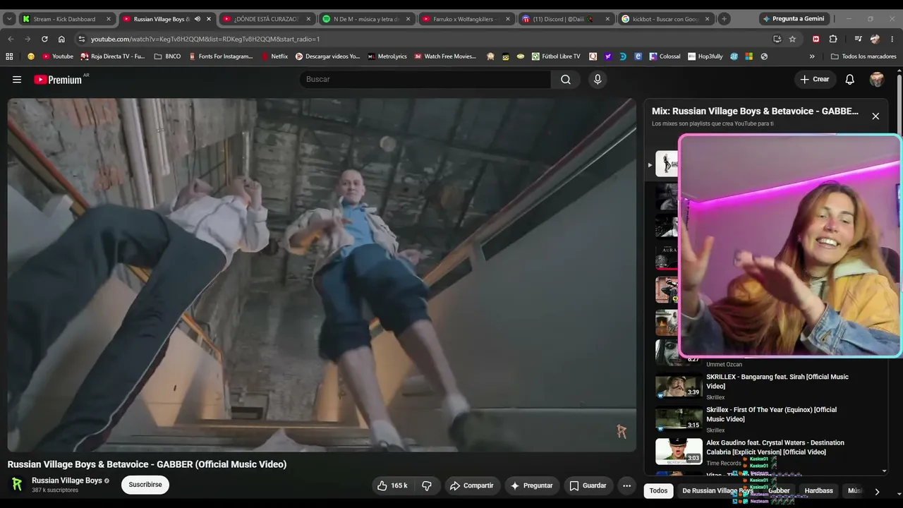Image resolution: width=903 pixels, height=508 pixels.
Task: Open the Netflix bookmark
Action: click(x=274, y=56)
